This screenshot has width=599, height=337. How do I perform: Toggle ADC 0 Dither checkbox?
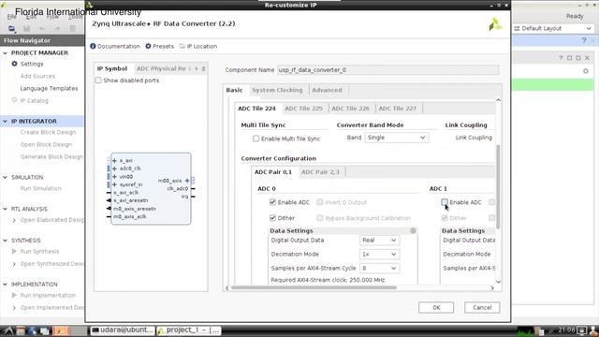click(272, 218)
